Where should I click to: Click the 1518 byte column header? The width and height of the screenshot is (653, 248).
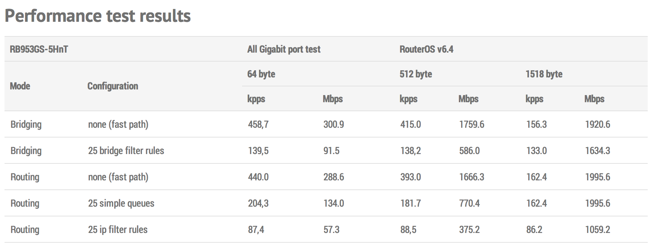click(x=544, y=74)
